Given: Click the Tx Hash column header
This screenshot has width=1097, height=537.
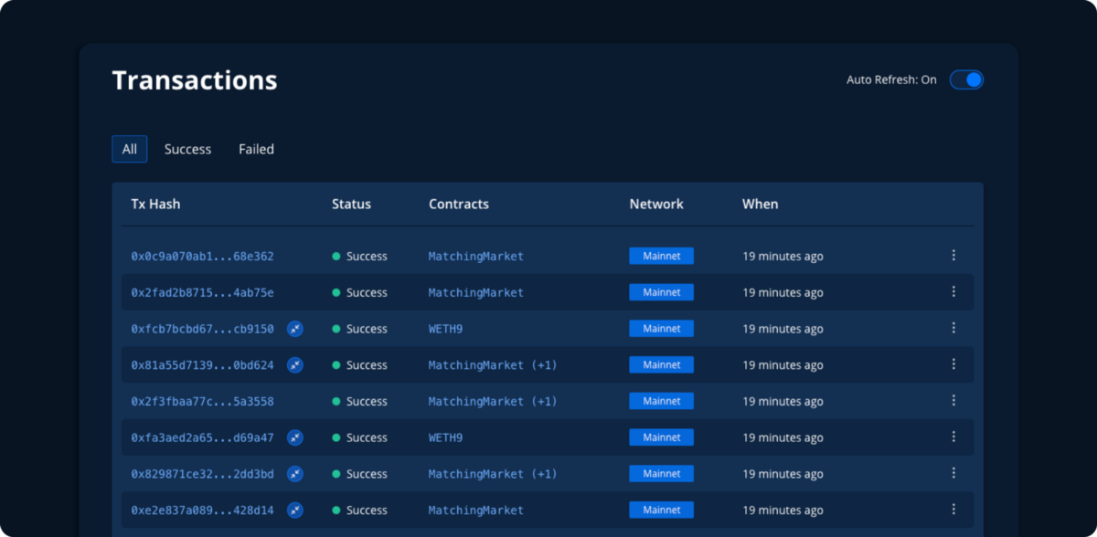Looking at the screenshot, I should (x=155, y=204).
